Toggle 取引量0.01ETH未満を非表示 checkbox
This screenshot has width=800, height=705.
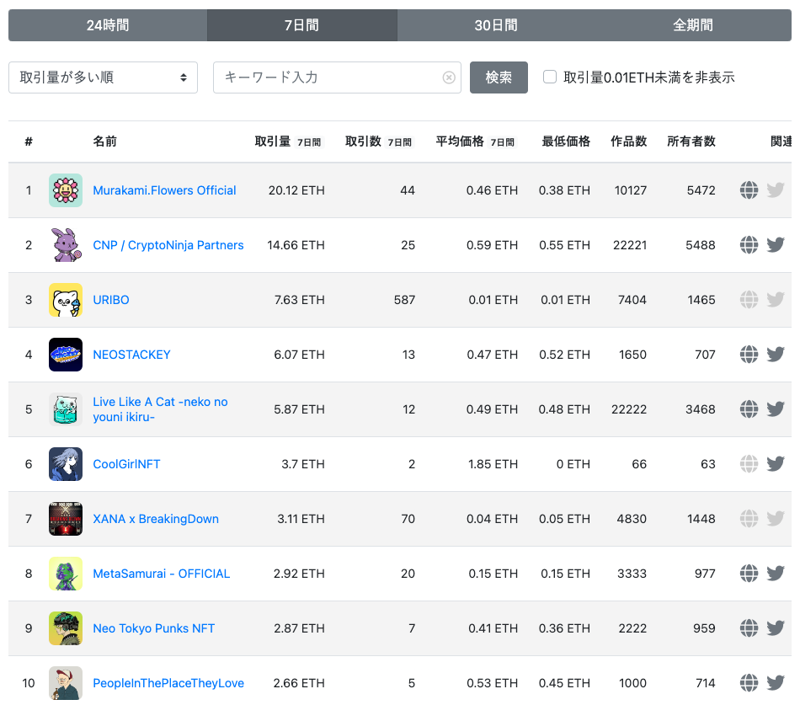point(550,77)
